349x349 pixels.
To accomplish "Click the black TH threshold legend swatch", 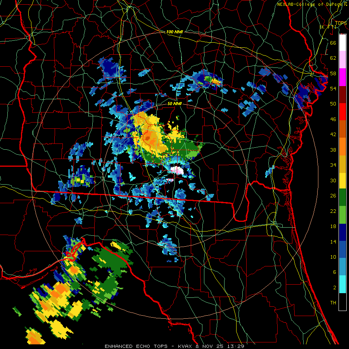I will [x=342, y=302].
